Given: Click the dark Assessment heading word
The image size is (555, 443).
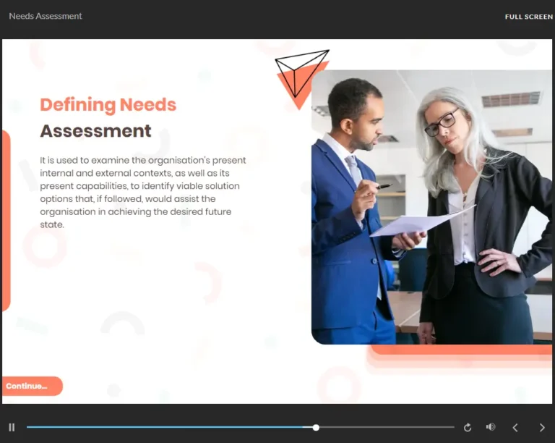Looking at the screenshot, I should (95, 131).
